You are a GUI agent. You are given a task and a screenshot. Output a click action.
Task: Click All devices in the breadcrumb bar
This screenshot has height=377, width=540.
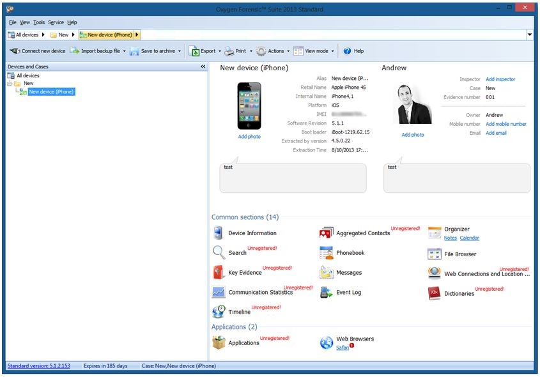point(24,35)
